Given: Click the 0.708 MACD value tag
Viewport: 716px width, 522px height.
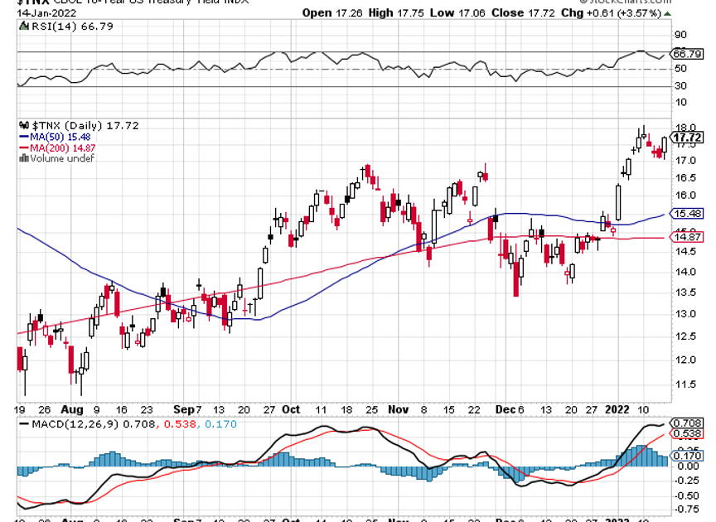Looking at the screenshot, I should click(687, 423).
